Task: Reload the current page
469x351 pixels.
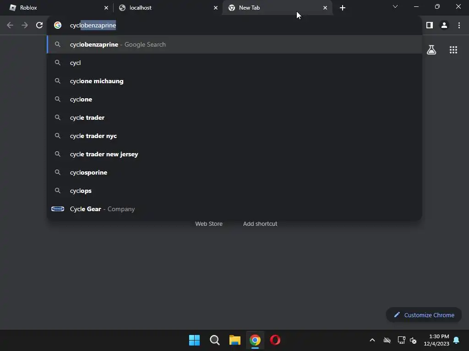Action: coord(39,26)
